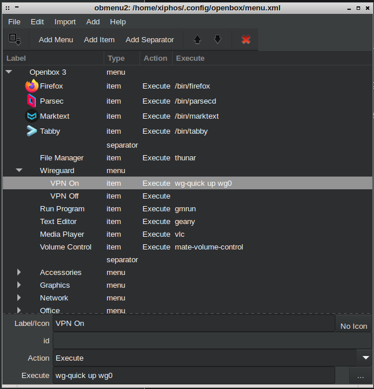Screen dimensions: 374x389
Task: Select the File Manager row
Action: tap(188, 157)
